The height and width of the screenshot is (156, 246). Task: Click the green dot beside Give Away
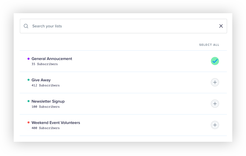coord(28,80)
